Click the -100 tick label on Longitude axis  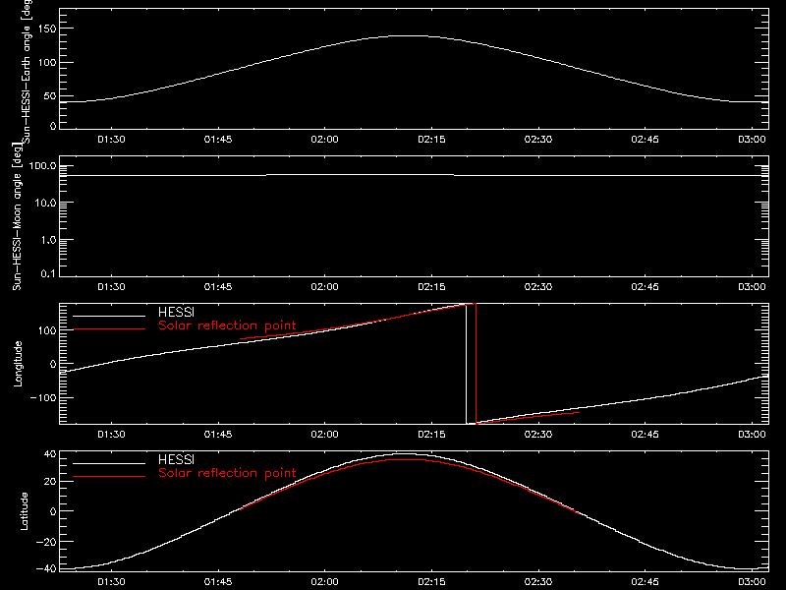point(43,398)
